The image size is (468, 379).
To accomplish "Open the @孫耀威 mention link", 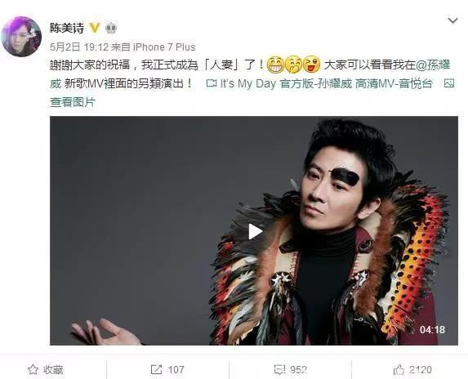I will click(x=433, y=65).
